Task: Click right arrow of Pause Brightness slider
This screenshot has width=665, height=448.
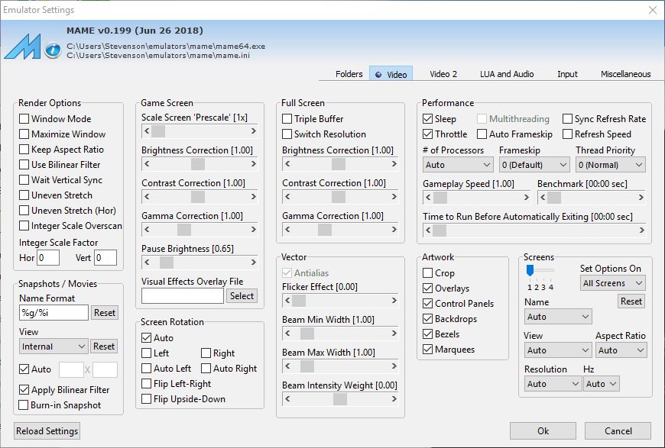Action: coord(253,262)
